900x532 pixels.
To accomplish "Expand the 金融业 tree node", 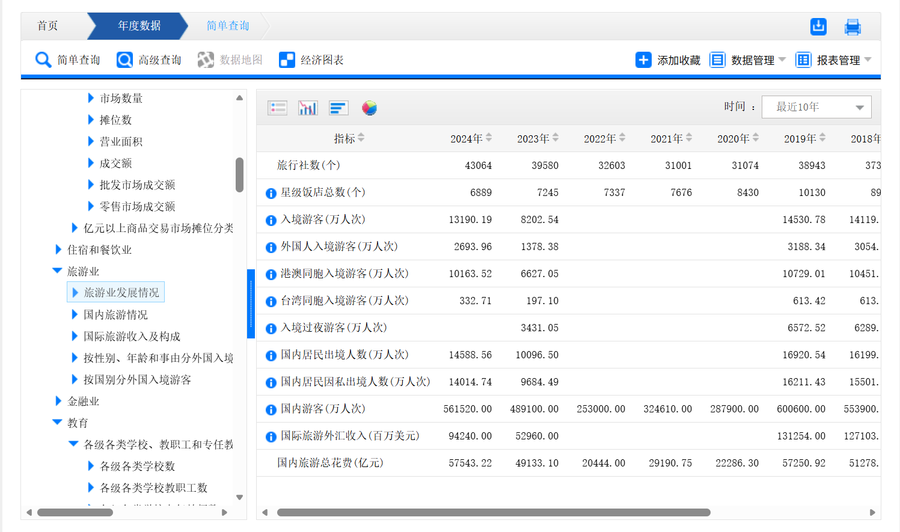I will (x=58, y=401).
